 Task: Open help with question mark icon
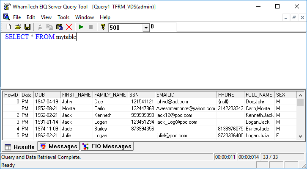coord(103,27)
